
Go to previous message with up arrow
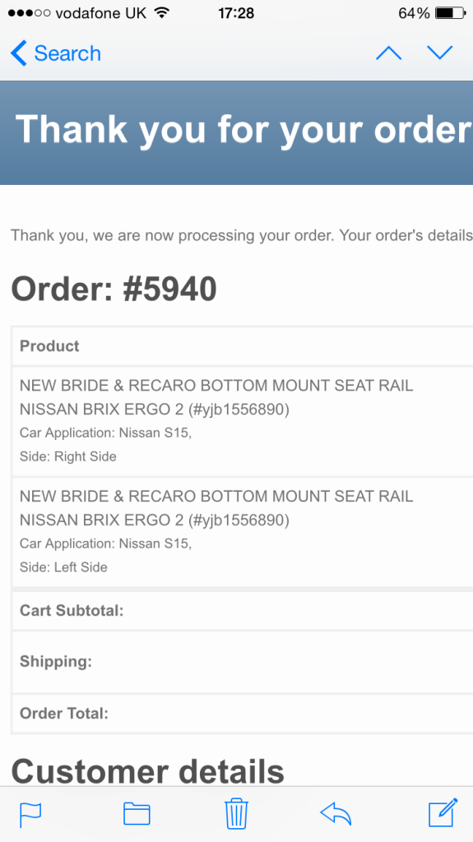point(388,53)
